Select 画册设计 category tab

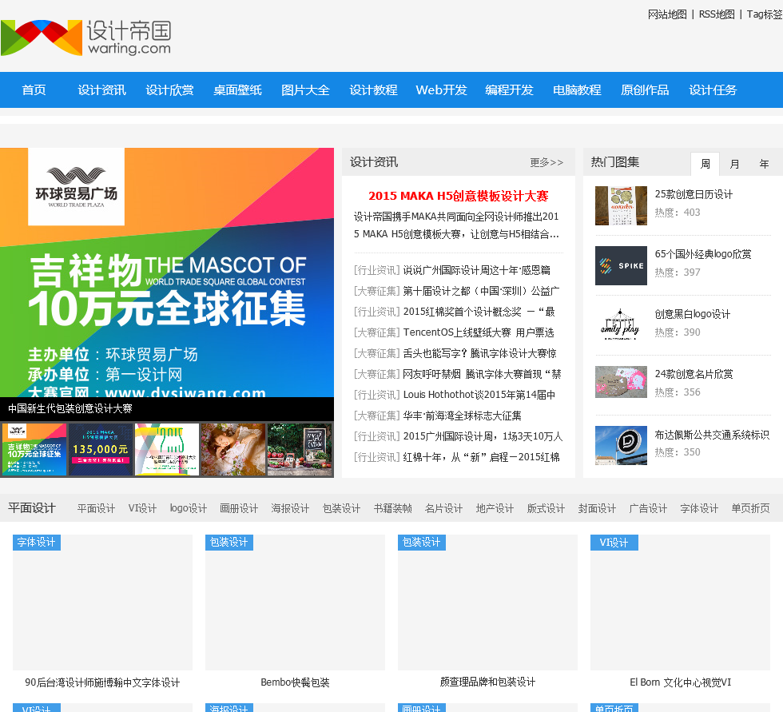[x=239, y=508]
